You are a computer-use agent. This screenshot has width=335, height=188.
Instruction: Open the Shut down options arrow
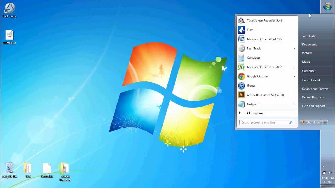[325, 122]
